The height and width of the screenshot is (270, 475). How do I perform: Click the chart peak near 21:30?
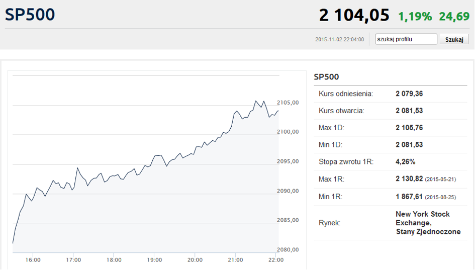pyautogui.click(x=256, y=101)
